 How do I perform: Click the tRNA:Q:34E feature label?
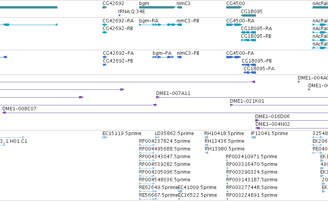(x=131, y=11)
